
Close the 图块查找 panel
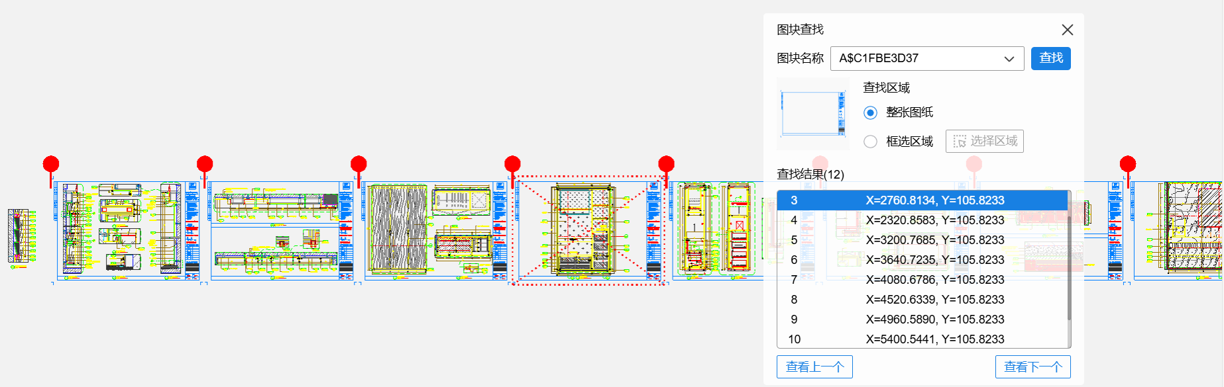(x=1067, y=30)
